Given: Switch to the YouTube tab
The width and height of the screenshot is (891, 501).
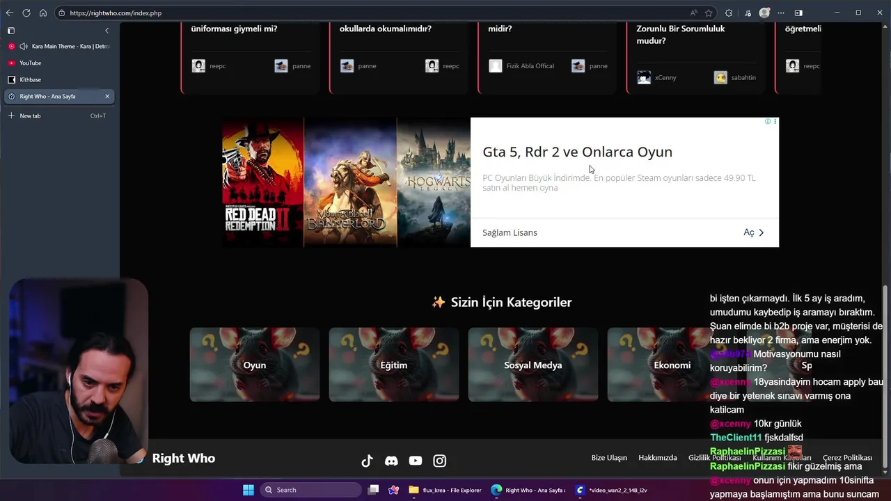Looking at the screenshot, I should tap(59, 63).
